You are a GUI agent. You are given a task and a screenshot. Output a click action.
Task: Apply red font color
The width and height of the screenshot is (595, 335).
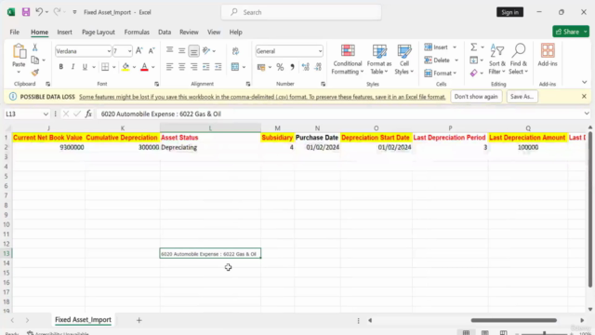[x=144, y=67]
